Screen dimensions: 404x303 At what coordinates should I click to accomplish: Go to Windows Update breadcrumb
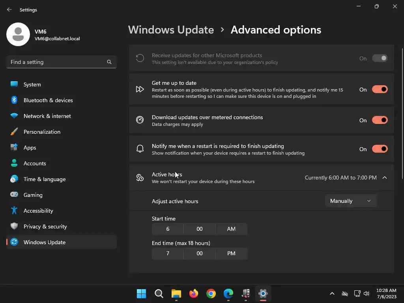point(171,30)
